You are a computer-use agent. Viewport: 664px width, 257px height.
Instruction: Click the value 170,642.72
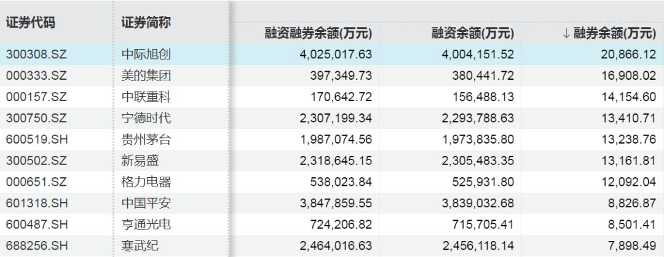pyautogui.click(x=341, y=97)
